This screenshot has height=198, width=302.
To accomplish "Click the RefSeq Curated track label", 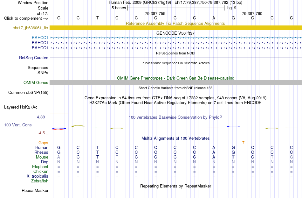I will click(34, 58).
